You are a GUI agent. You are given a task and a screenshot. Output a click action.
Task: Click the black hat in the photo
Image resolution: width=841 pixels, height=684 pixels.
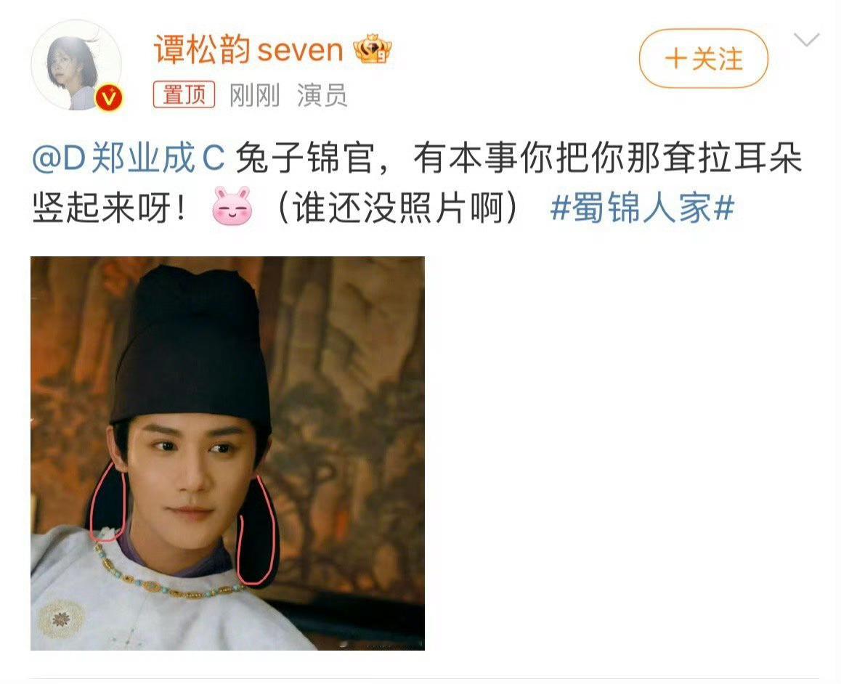point(191,349)
